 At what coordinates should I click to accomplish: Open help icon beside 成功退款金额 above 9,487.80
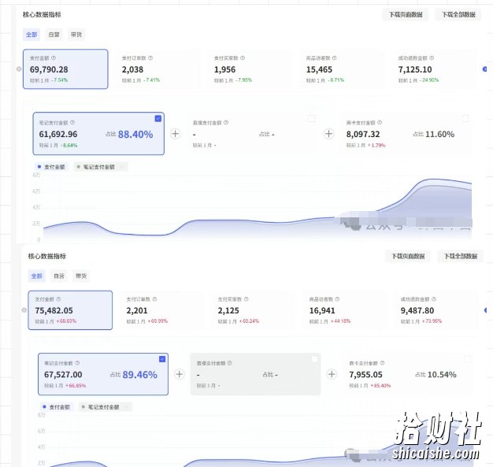(434, 299)
